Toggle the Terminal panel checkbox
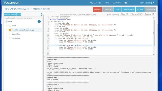 (x=140, y=14)
